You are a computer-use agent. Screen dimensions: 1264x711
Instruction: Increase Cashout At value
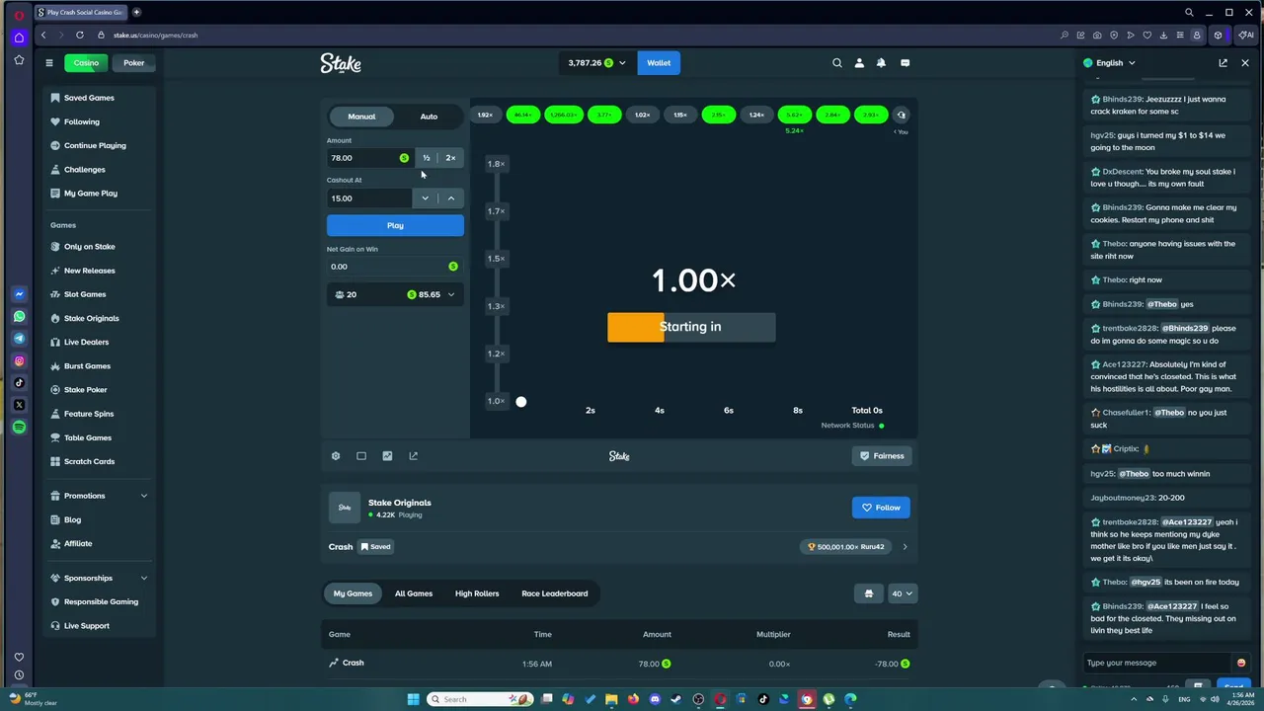(451, 198)
